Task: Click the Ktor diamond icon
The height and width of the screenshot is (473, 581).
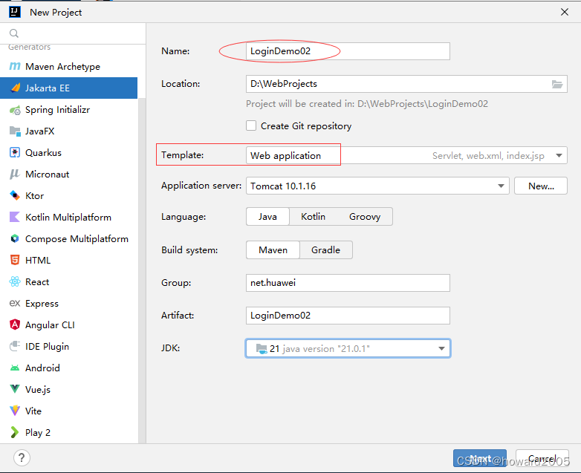Action: coord(15,195)
